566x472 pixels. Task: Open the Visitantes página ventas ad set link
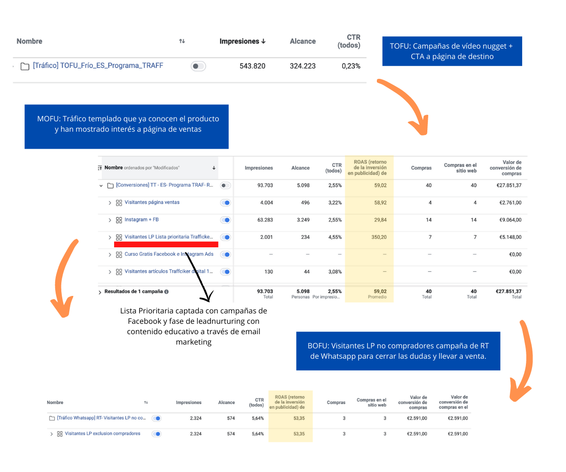(152, 202)
